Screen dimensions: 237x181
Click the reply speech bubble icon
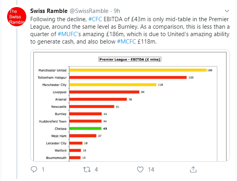tap(34, 169)
